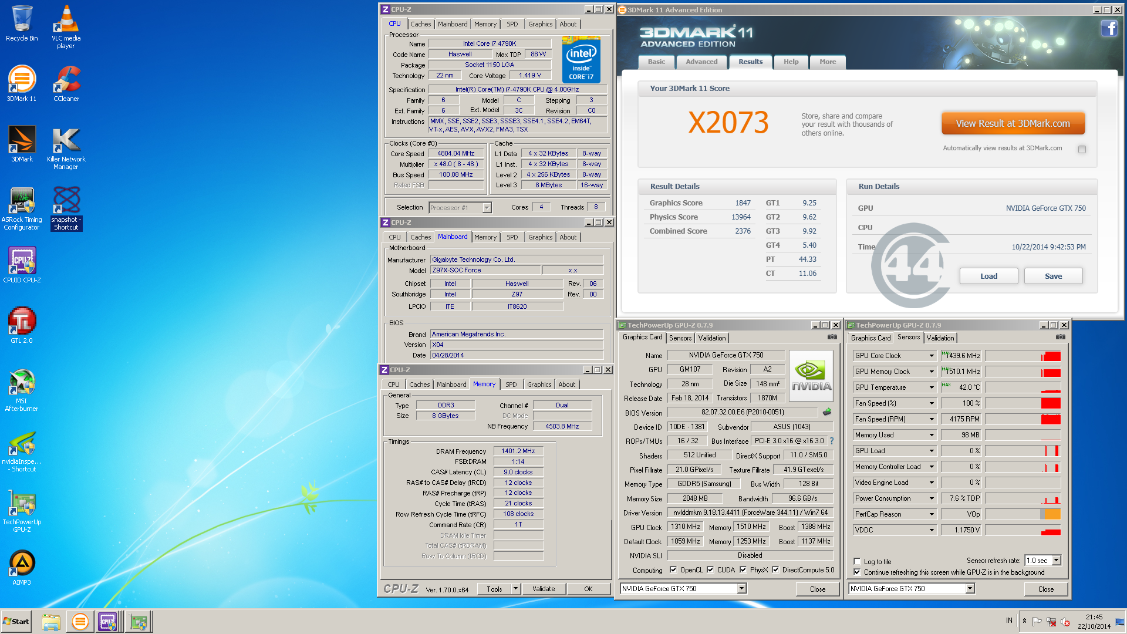Open MSI Afterburner desktop shortcut
1127x634 pixels.
click(x=22, y=390)
